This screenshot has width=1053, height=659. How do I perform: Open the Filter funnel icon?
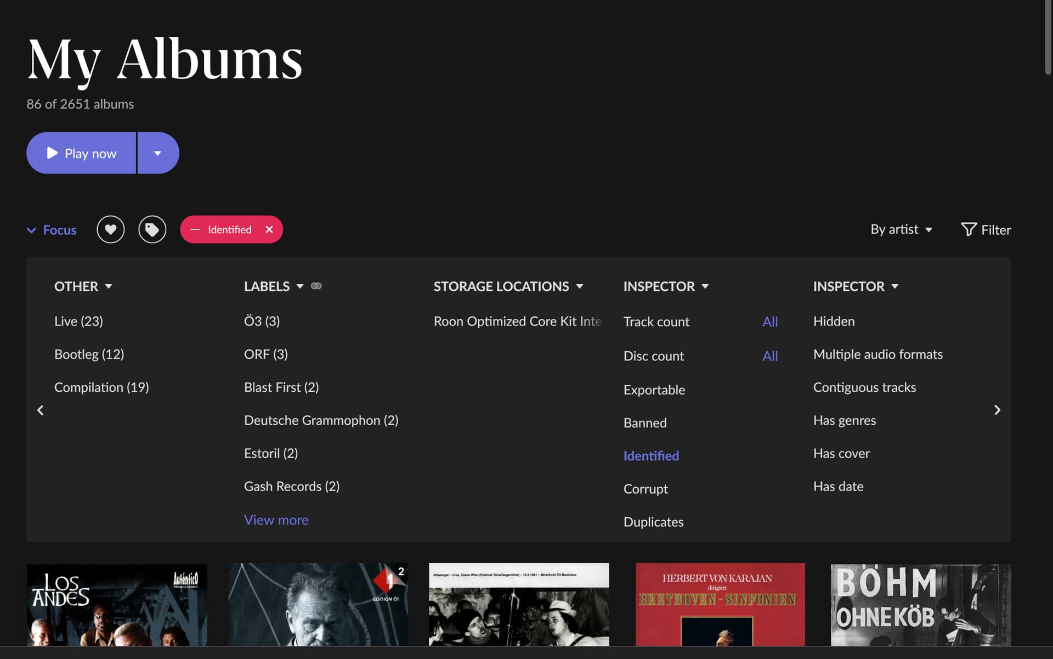point(969,229)
